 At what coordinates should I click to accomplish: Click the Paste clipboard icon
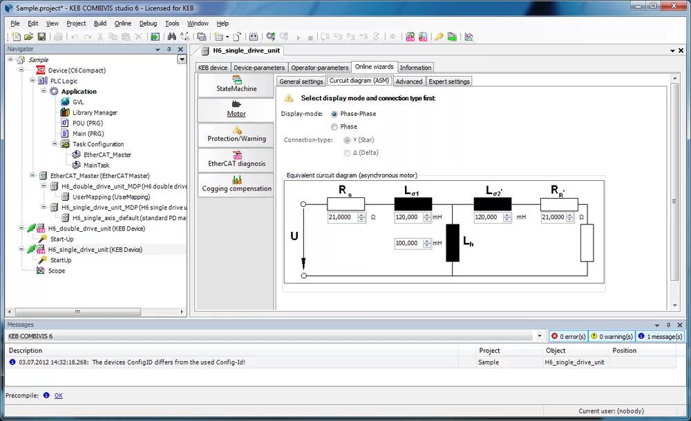point(126,37)
